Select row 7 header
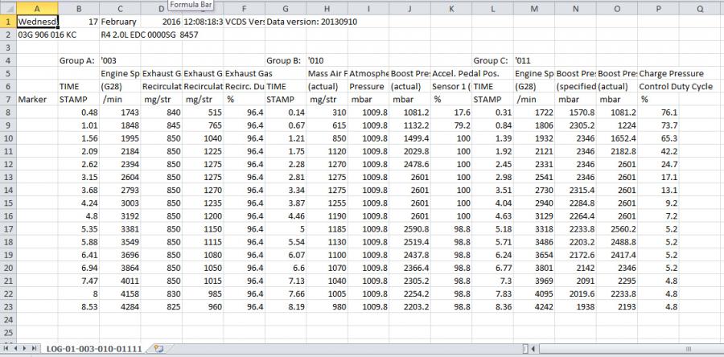The image size is (724, 357). pyautogui.click(x=7, y=99)
